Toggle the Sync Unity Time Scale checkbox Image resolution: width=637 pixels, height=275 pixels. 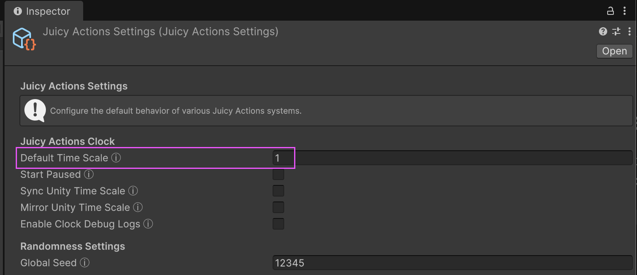pyautogui.click(x=278, y=191)
